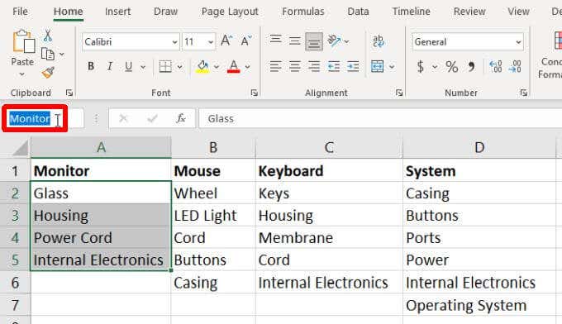Image resolution: width=562 pixels, height=324 pixels.
Task: Click Increase Decimal icon
Action: click(x=496, y=66)
